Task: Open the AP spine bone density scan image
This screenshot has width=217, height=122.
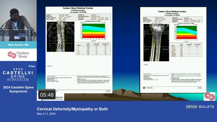Action: pyautogui.click(x=60, y=37)
